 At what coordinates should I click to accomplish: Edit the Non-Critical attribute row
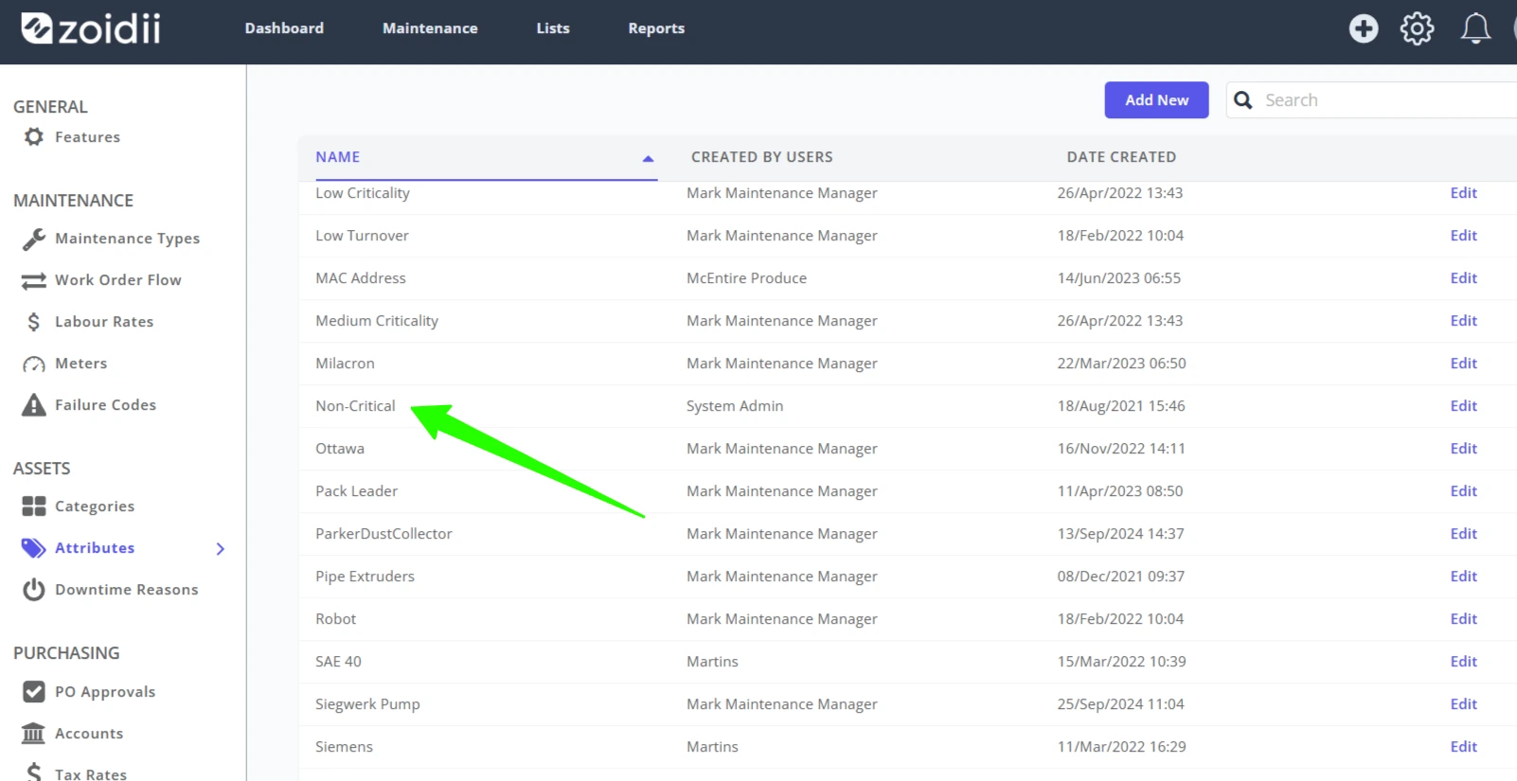tap(1463, 406)
